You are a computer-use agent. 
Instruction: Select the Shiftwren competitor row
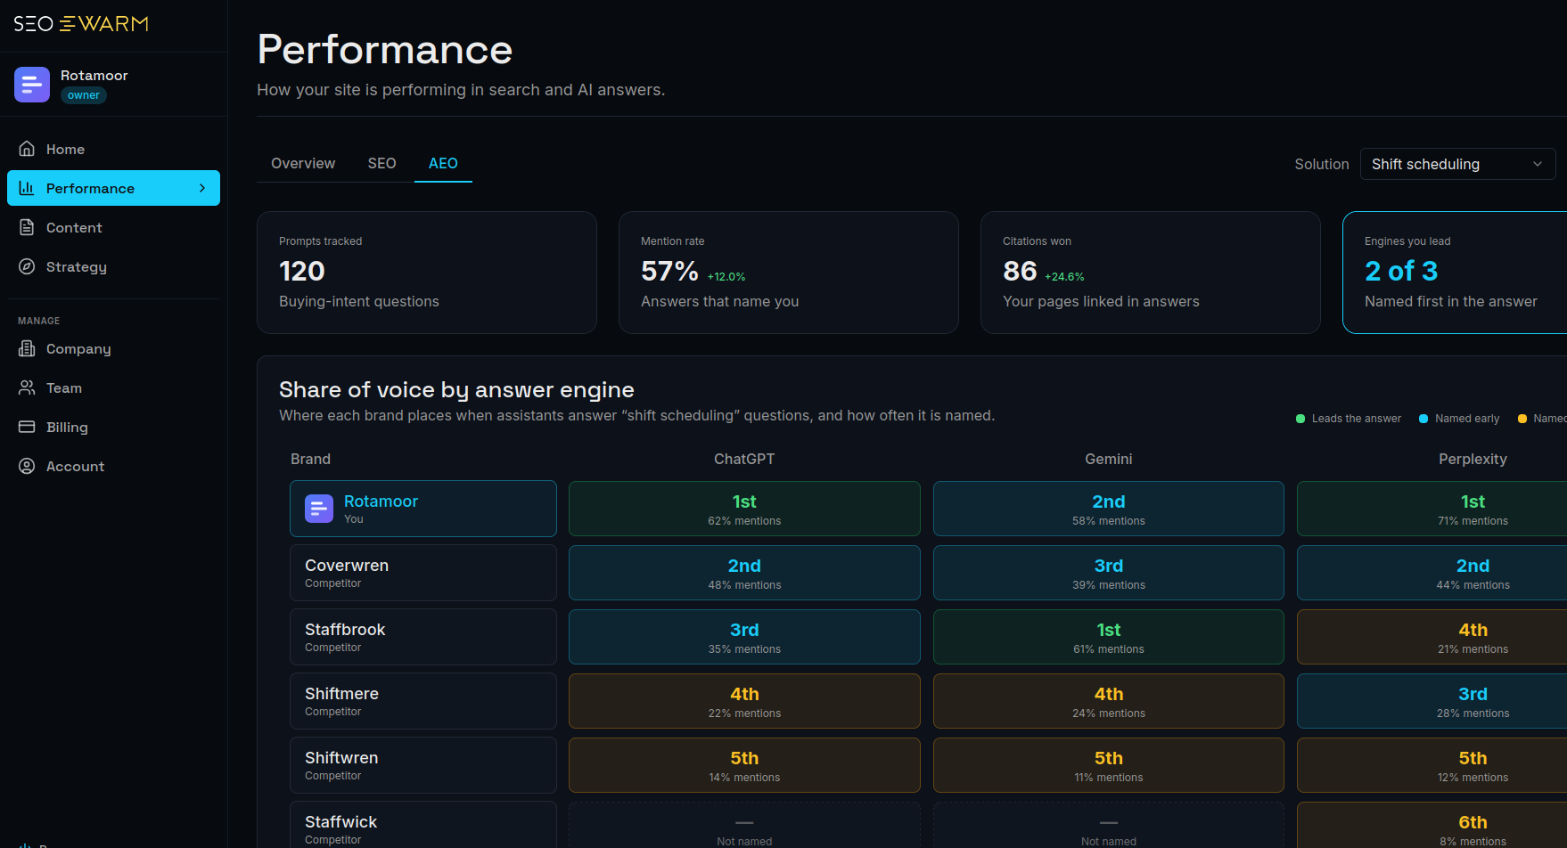(x=423, y=765)
